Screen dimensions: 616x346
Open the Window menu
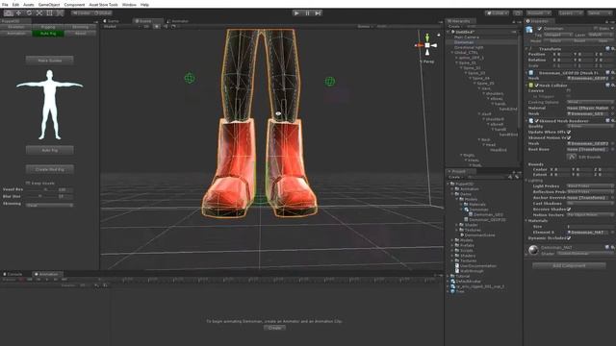click(129, 5)
